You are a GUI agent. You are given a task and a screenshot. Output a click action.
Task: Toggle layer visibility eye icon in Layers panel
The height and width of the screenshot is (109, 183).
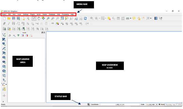tap(14, 36)
